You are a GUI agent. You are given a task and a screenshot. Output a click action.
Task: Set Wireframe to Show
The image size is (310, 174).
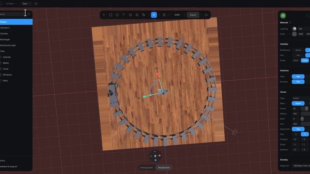298,50
